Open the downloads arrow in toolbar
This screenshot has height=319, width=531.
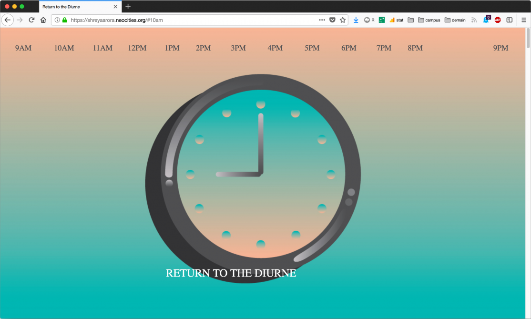click(x=356, y=20)
